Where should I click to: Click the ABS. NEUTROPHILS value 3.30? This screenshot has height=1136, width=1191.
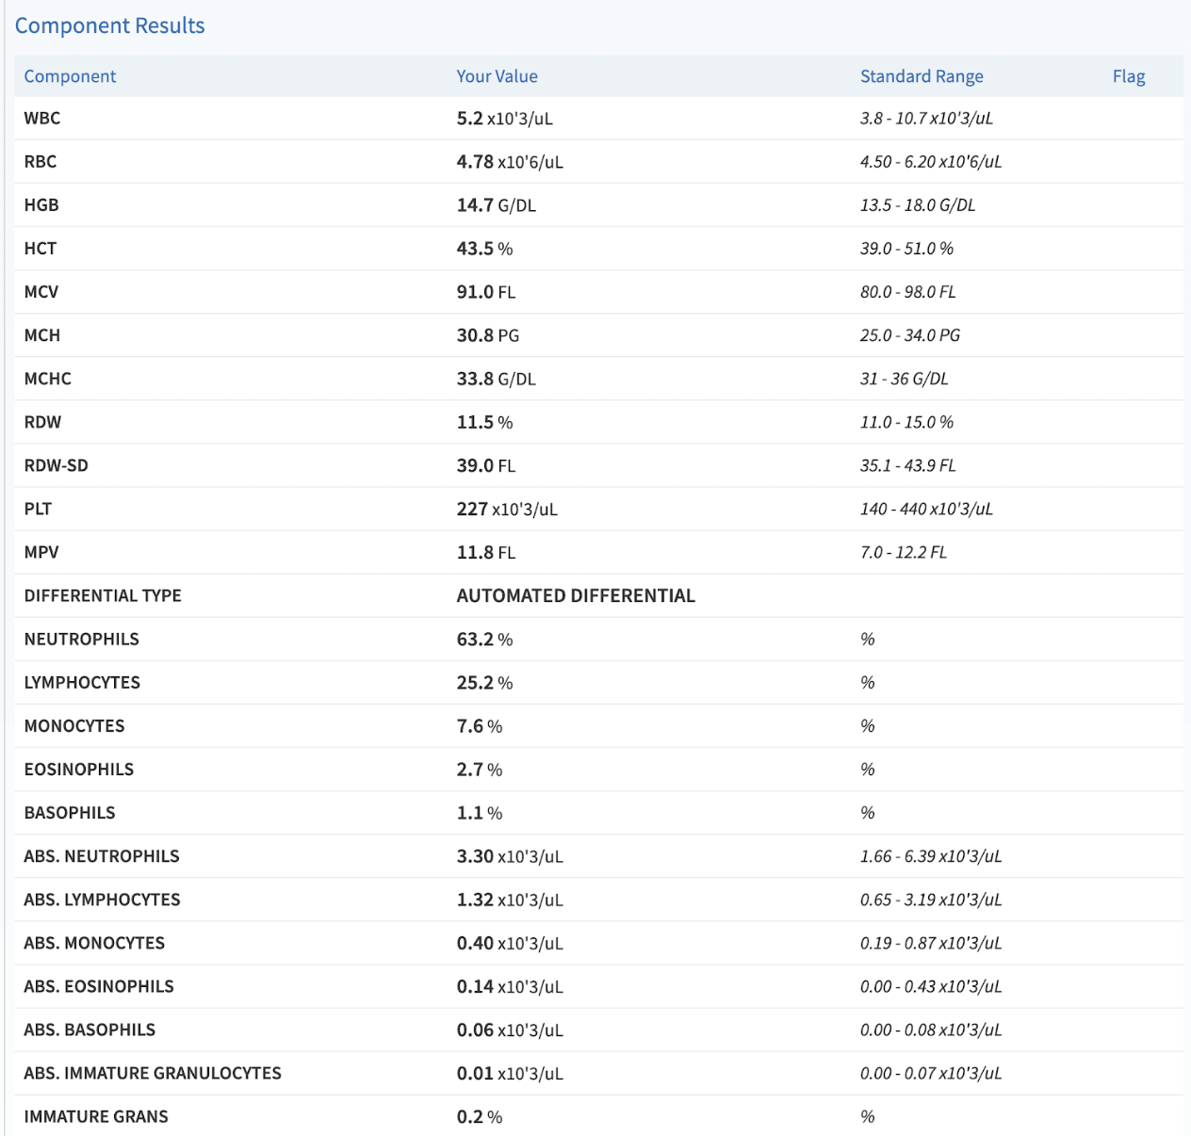[510, 855]
